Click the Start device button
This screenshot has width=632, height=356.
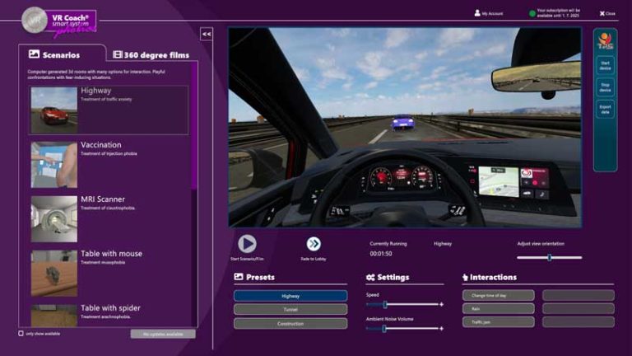point(605,65)
